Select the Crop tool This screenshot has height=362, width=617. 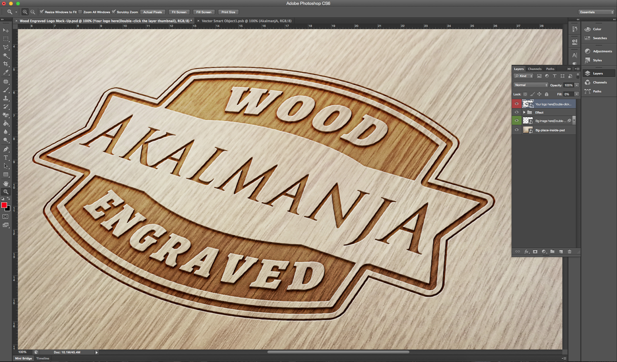click(x=6, y=64)
